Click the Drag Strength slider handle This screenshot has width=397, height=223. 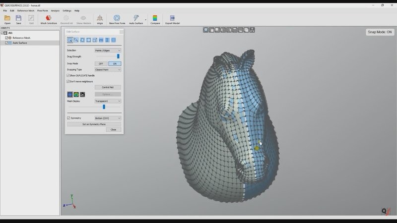[x=118, y=56]
